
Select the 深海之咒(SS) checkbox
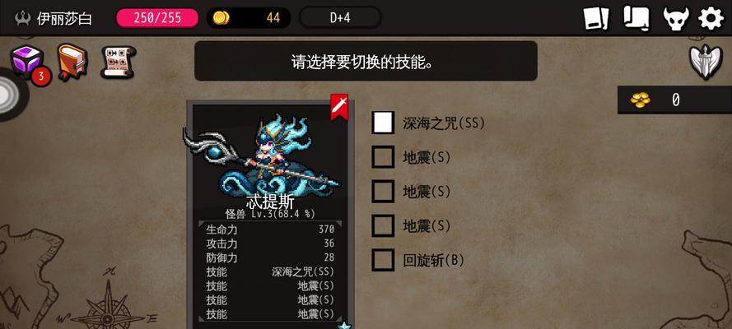(x=383, y=123)
